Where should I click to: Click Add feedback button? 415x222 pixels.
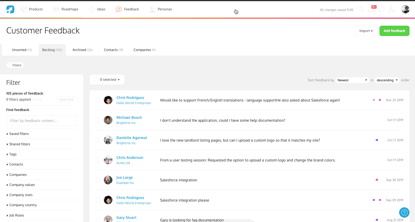pos(394,31)
